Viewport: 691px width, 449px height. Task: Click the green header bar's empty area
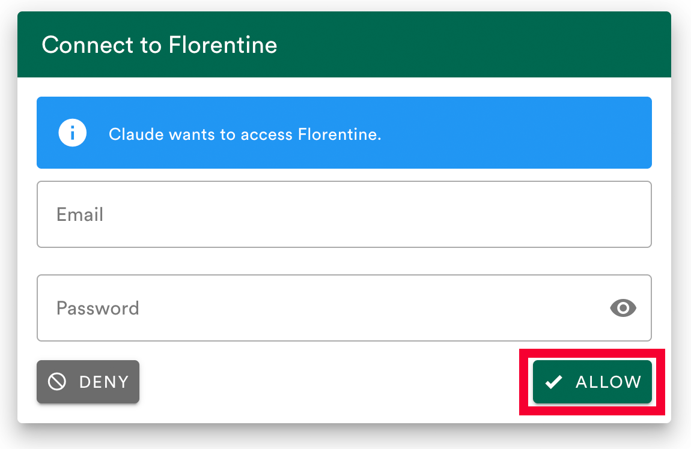coord(481,45)
